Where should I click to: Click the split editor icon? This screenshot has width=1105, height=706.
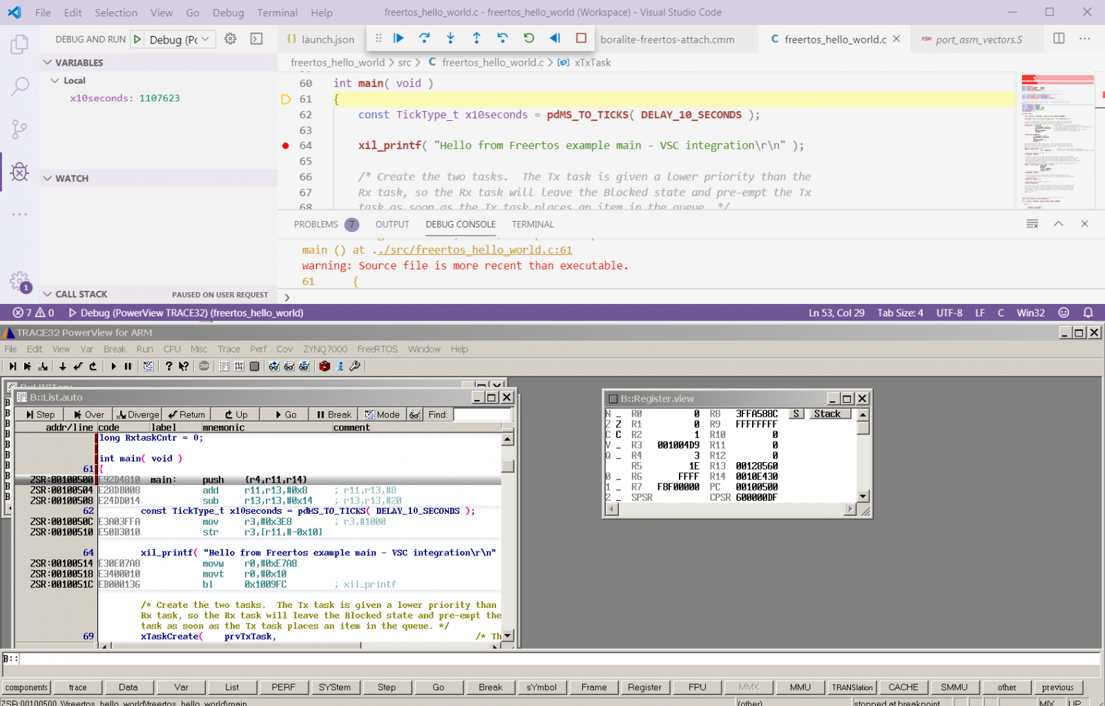click(1059, 39)
